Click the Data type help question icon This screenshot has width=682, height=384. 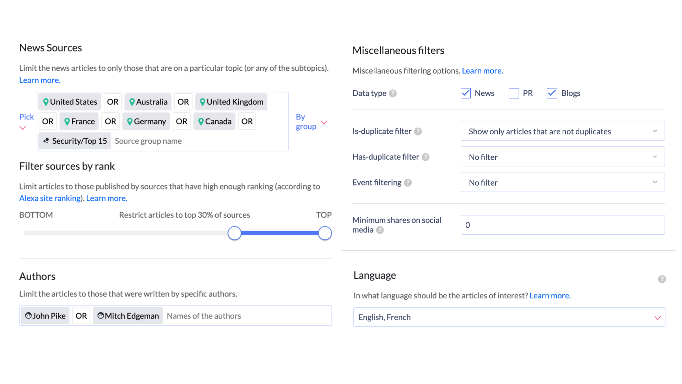click(x=393, y=94)
